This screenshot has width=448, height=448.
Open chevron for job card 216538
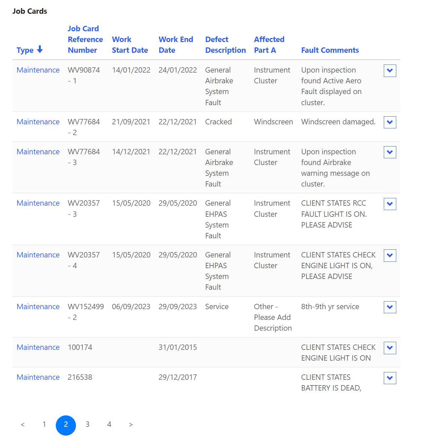[x=390, y=378]
